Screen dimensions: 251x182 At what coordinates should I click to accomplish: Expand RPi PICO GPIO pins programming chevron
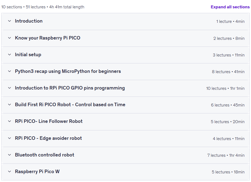pos(9,88)
